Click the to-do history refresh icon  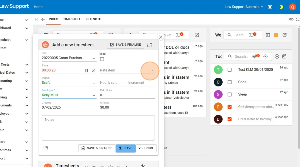[x=265, y=57]
